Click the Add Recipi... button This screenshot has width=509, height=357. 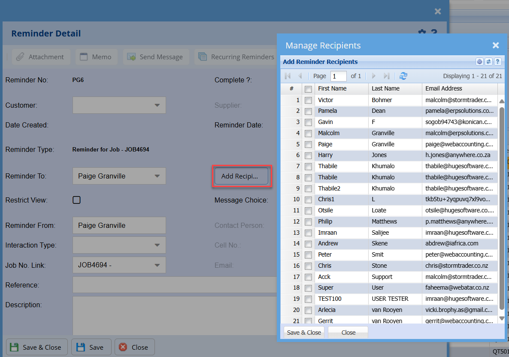pyautogui.click(x=241, y=176)
